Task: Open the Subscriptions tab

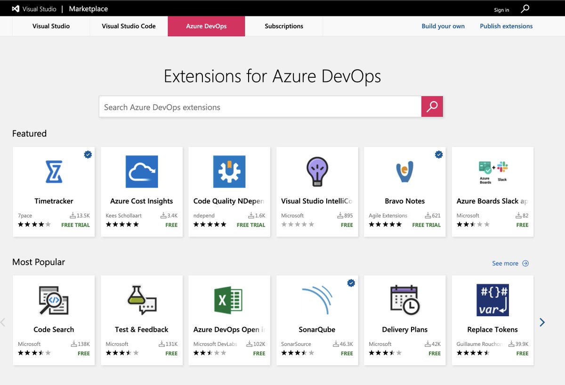Action: (x=284, y=26)
